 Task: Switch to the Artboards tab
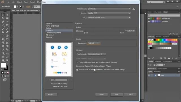tap(157, 72)
